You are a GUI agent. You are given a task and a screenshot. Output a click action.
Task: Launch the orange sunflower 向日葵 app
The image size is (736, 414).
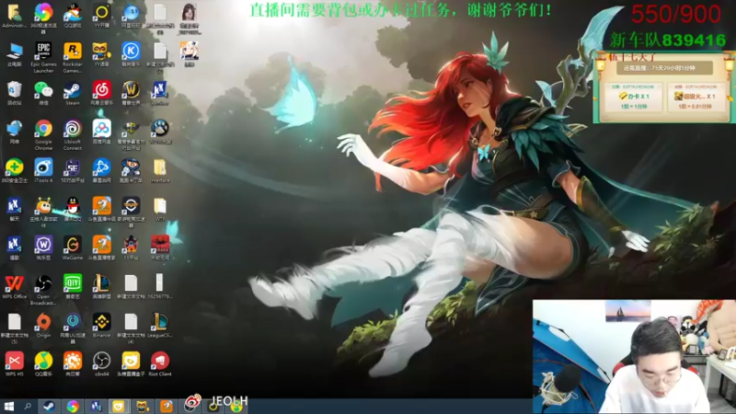[x=73, y=364]
